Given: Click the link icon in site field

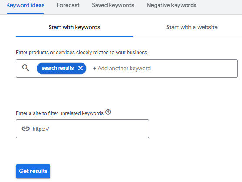Looking at the screenshot, I should coord(25,129).
